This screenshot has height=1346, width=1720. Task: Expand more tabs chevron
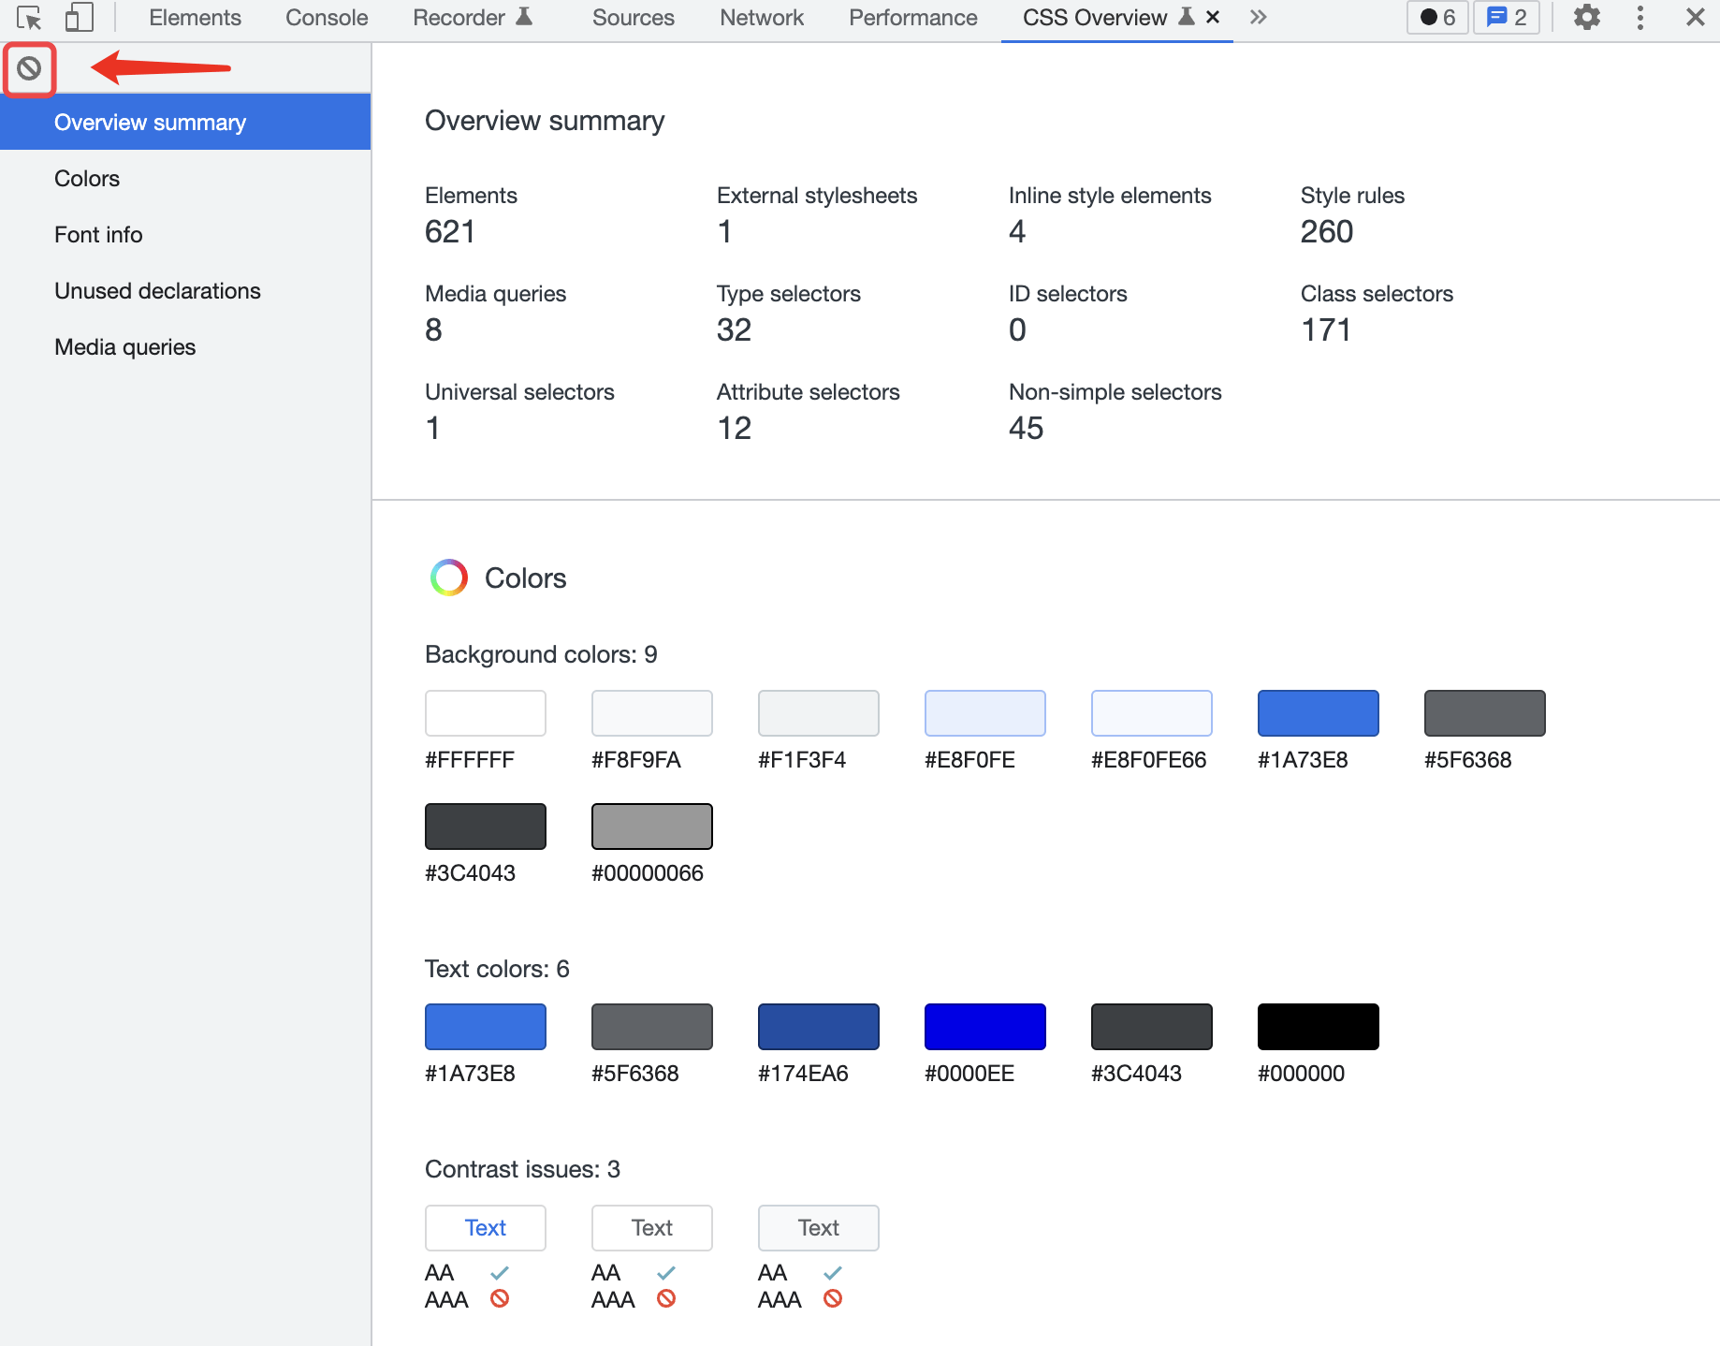point(1259,17)
